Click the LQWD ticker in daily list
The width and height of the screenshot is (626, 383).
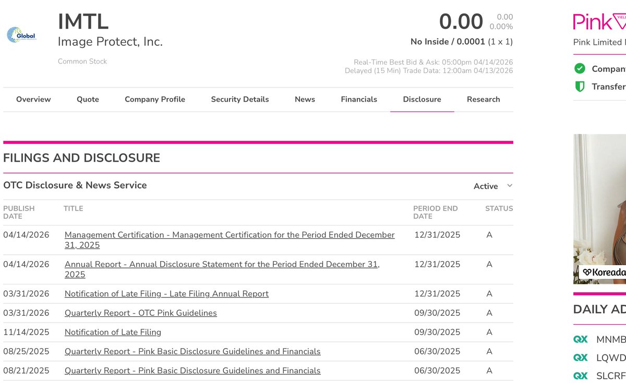click(x=611, y=358)
